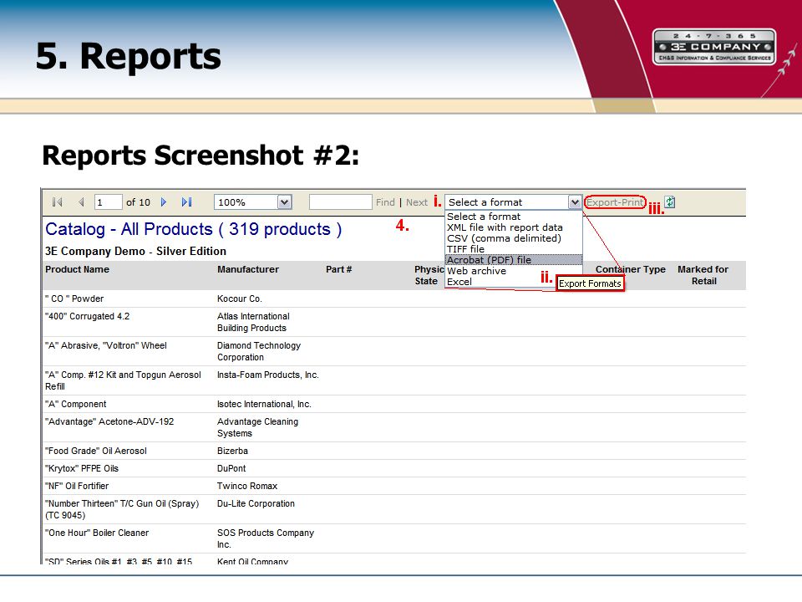Click '"A" Abrasive, "Voltron" Wheel' product
This screenshot has width=802, height=602.
tap(106, 345)
